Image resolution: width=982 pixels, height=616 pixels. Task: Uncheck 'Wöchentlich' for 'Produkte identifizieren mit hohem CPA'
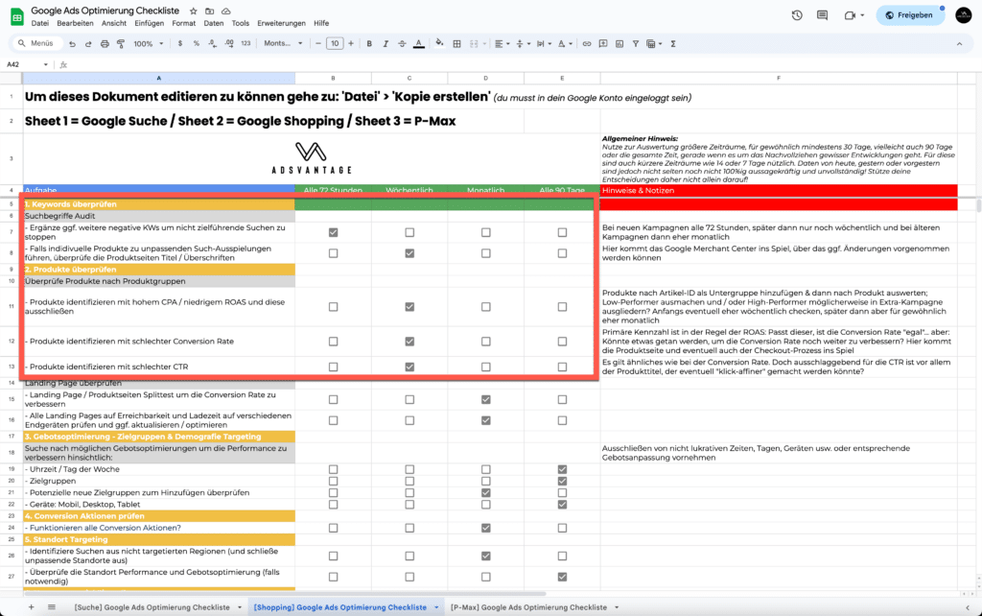pos(409,307)
